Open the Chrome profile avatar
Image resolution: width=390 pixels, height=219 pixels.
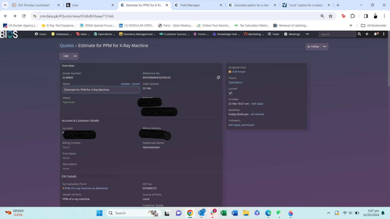tap(375, 16)
